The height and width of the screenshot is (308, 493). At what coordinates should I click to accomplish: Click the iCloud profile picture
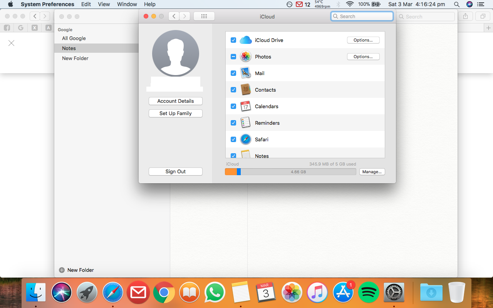pos(176,54)
